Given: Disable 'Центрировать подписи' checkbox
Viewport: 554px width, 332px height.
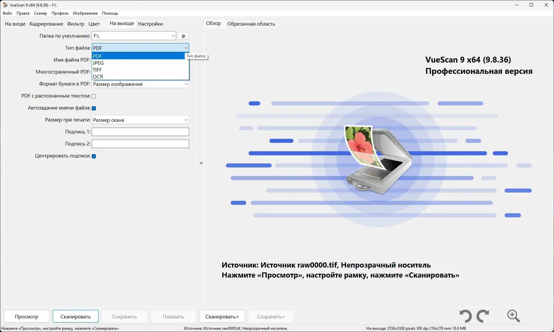Looking at the screenshot, I should (x=94, y=156).
